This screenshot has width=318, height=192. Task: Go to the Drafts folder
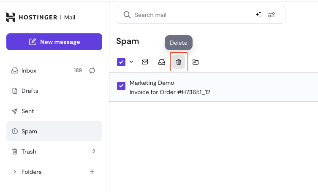(30, 91)
